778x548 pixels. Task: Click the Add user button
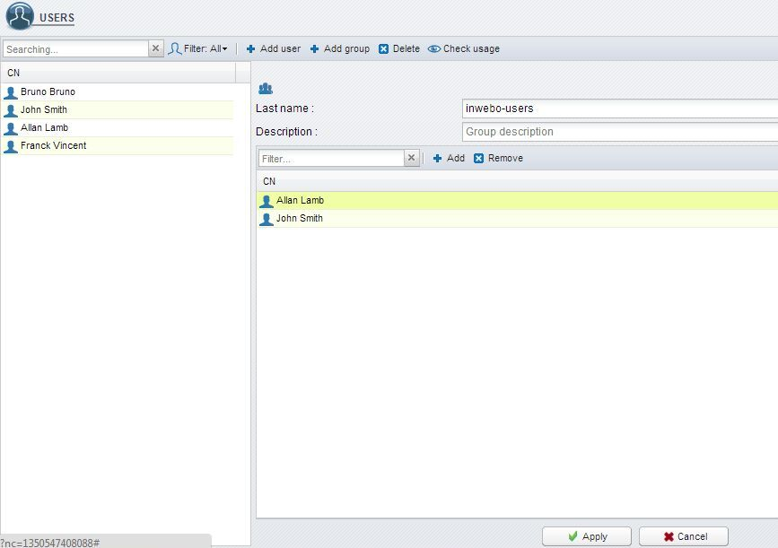coord(274,49)
